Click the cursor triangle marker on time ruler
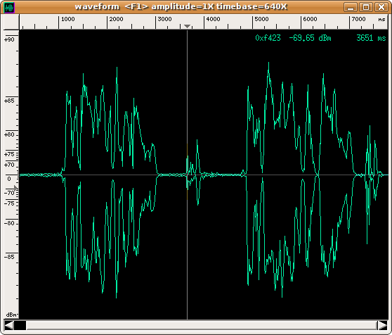Screen dimensions: 392x335 point(188,26)
